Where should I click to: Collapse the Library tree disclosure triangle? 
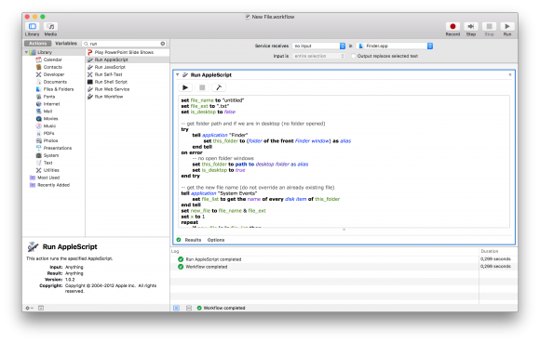(26, 52)
